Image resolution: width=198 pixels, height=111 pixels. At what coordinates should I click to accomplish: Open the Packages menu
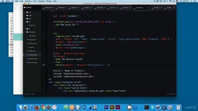(x=41, y=1)
